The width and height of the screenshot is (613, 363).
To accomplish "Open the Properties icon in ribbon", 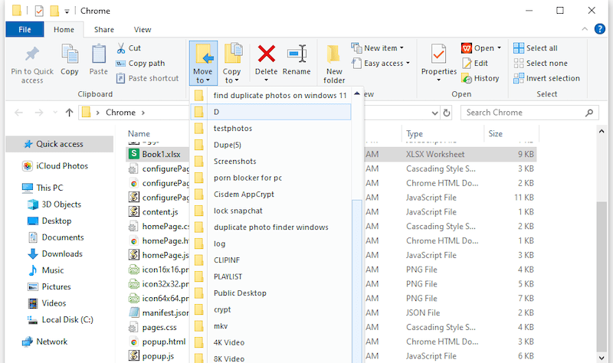I will (x=438, y=55).
